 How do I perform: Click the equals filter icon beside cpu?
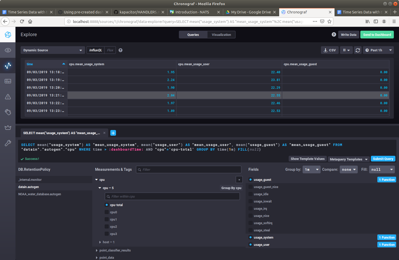[239, 180]
